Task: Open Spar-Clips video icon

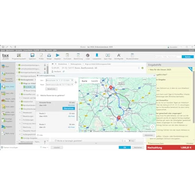Action: tap(108, 55)
